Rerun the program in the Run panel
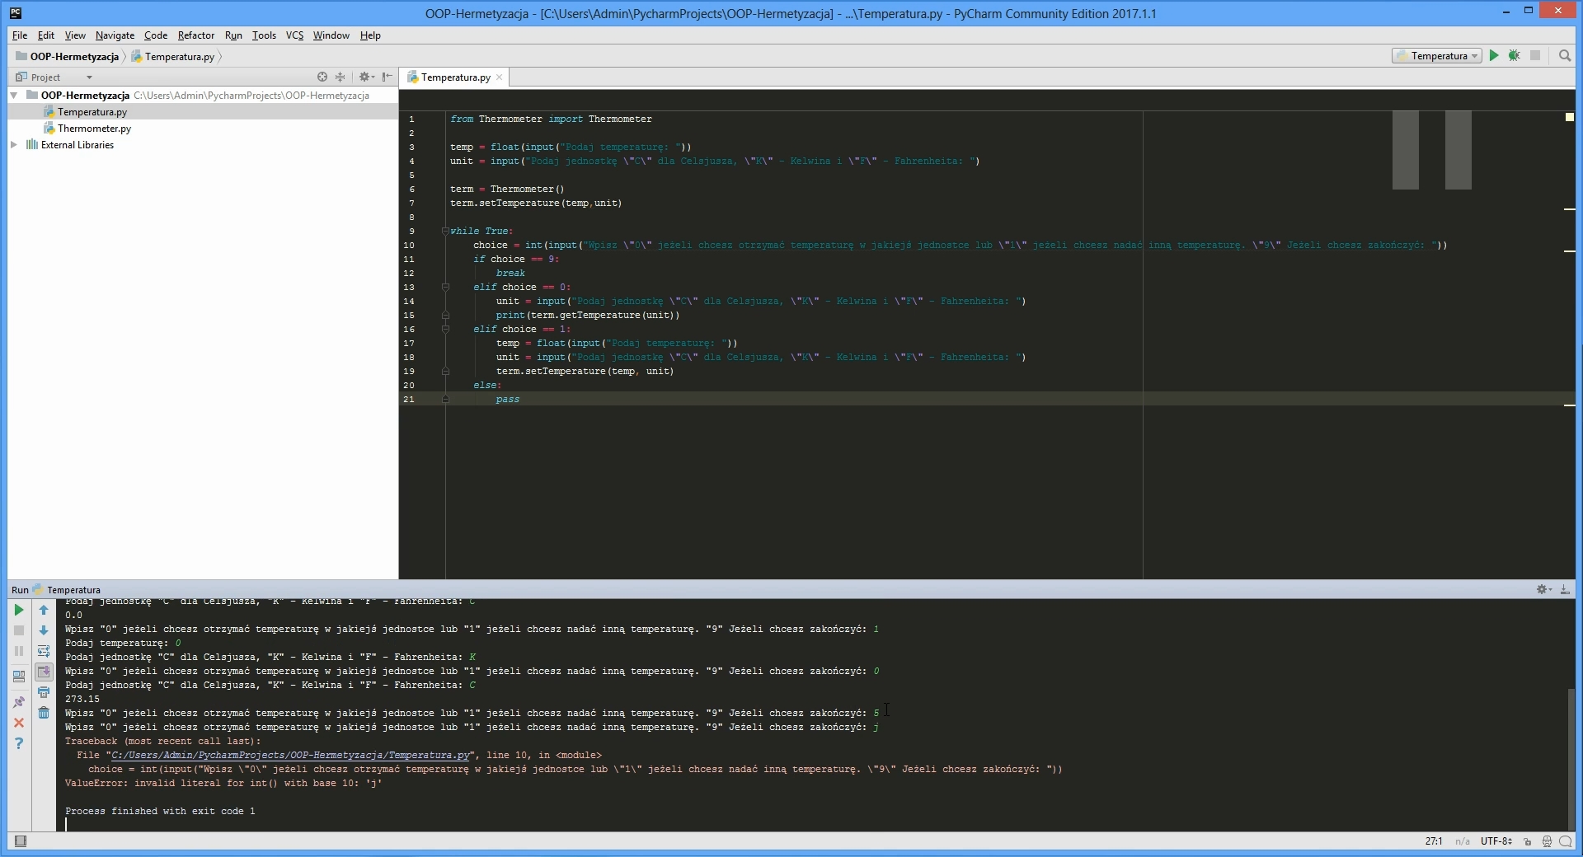Screen dimensions: 1583x857 [x=18, y=610]
